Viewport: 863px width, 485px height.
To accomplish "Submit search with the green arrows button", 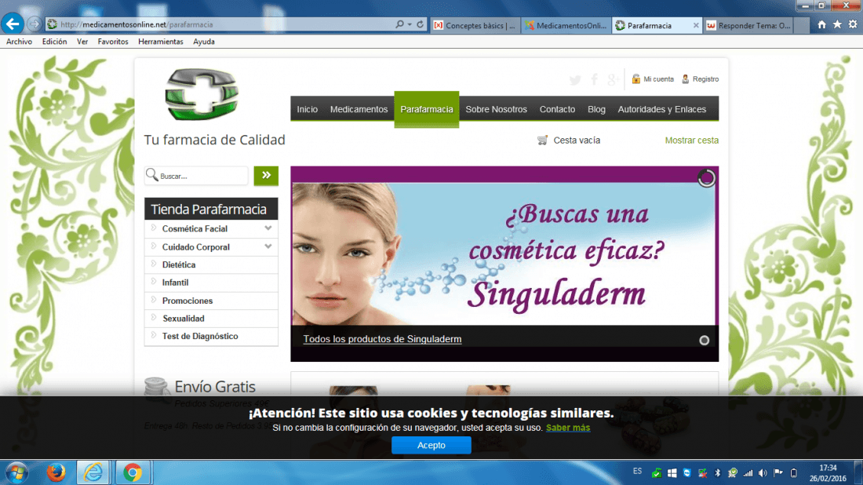I will point(266,176).
